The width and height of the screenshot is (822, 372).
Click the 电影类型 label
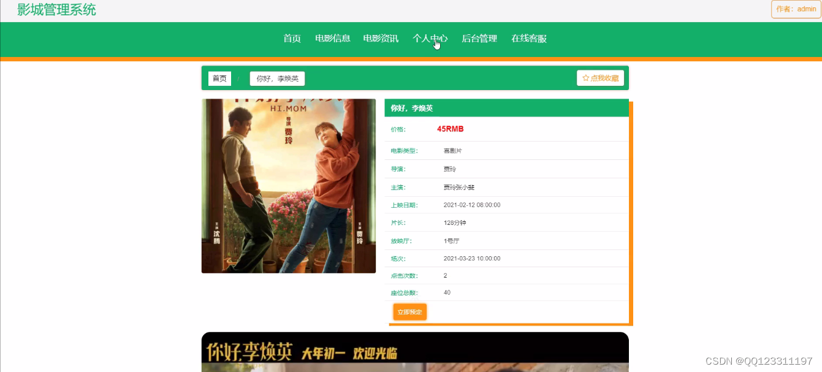coord(404,151)
